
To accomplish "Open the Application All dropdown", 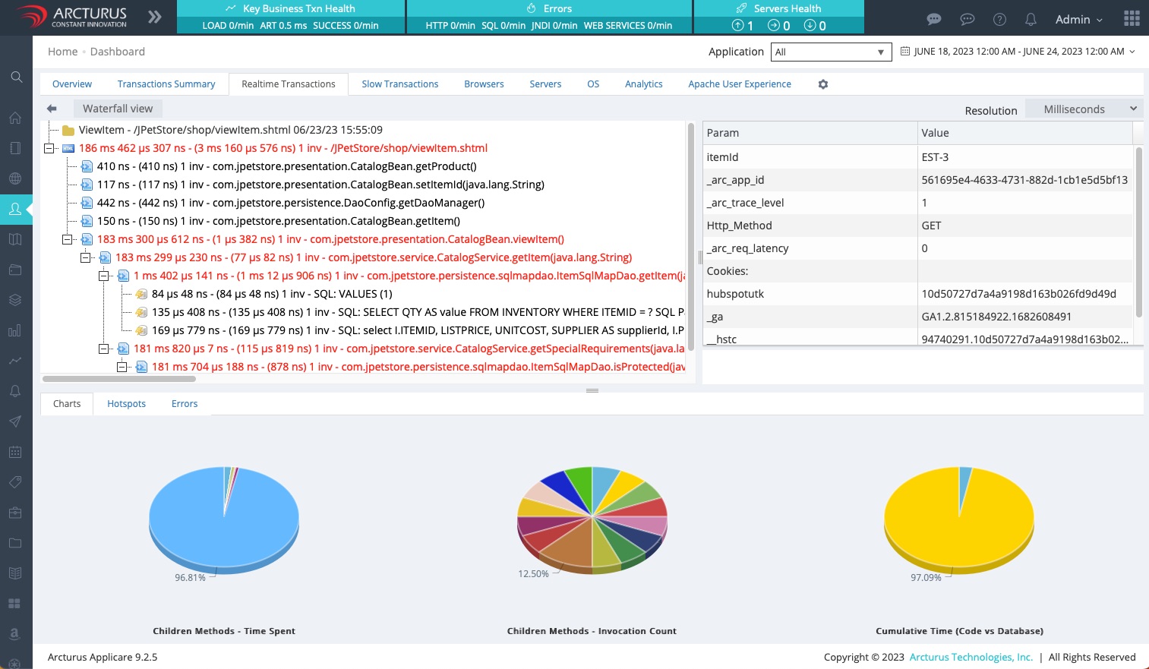I will point(830,52).
